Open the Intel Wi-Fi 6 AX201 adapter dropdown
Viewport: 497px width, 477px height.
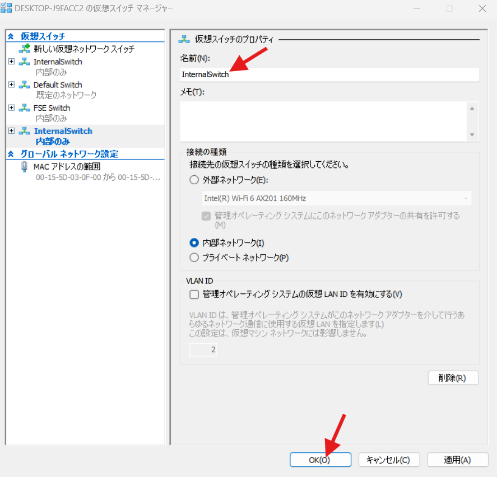336,198
